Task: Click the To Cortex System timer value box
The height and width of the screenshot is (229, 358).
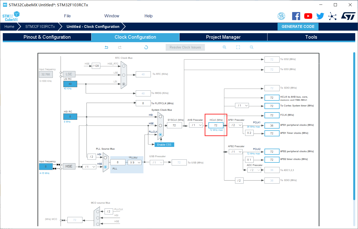Action: (x=272, y=106)
